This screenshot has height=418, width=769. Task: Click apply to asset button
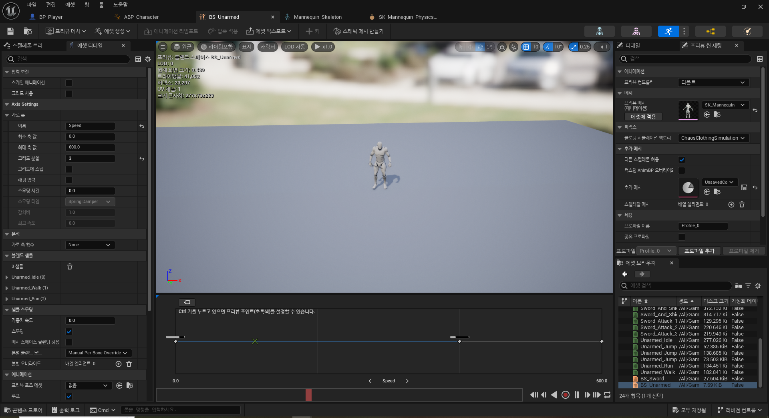point(643,117)
